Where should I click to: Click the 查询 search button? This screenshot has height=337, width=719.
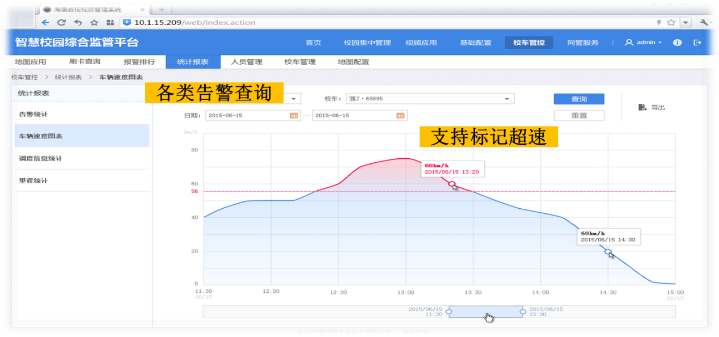tap(578, 99)
